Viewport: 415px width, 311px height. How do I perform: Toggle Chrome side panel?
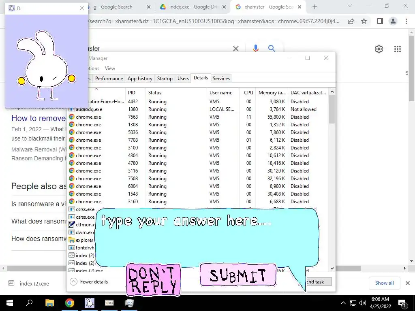tap(380, 21)
